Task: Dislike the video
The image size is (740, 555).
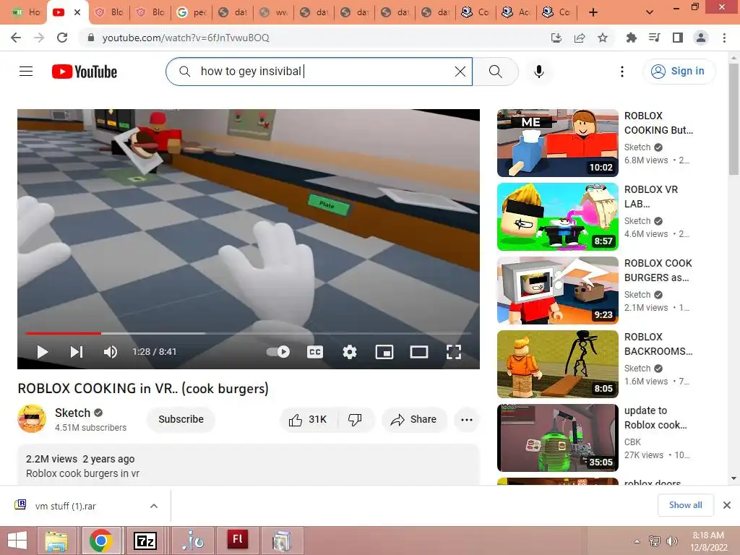Action: click(356, 420)
